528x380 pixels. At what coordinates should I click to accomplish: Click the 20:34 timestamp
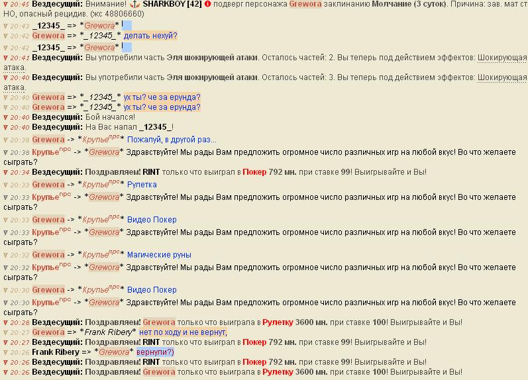point(19,172)
